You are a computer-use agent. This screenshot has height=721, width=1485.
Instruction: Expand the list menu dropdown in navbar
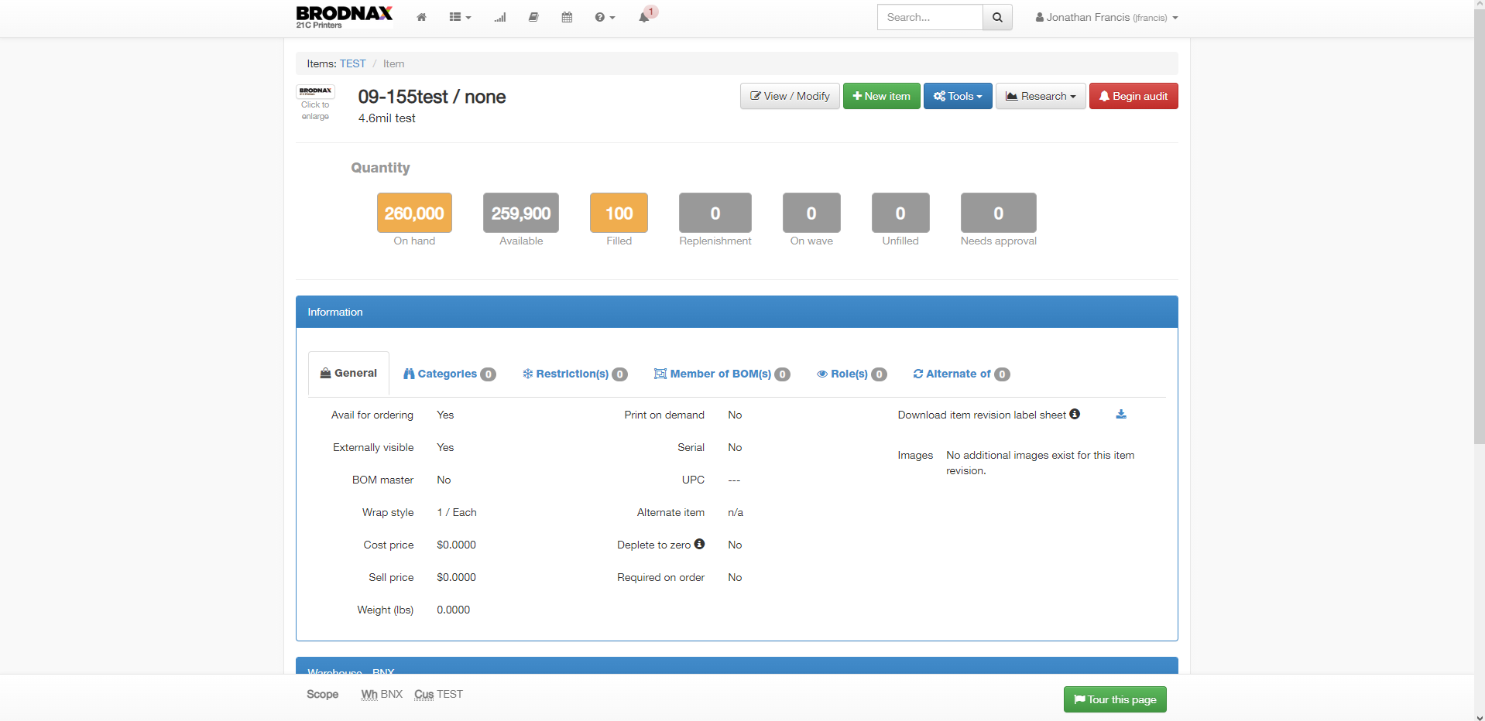460,17
